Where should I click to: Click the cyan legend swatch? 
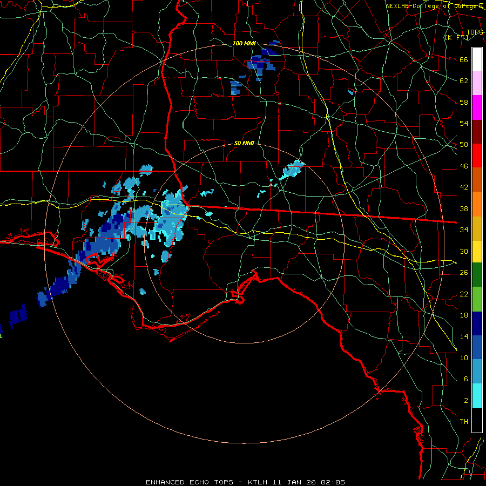[x=477, y=396]
